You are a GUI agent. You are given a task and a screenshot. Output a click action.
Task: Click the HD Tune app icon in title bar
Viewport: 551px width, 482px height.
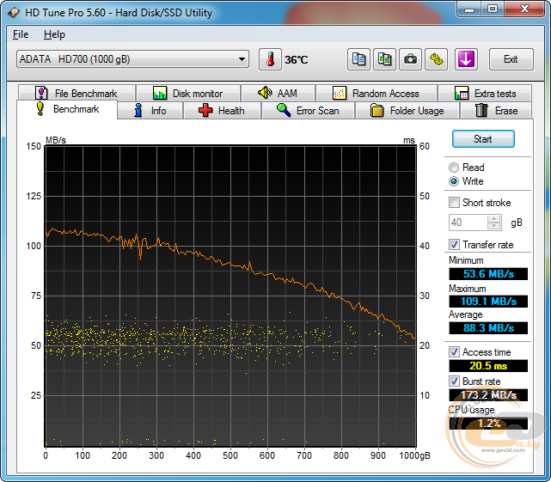point(15,13)
